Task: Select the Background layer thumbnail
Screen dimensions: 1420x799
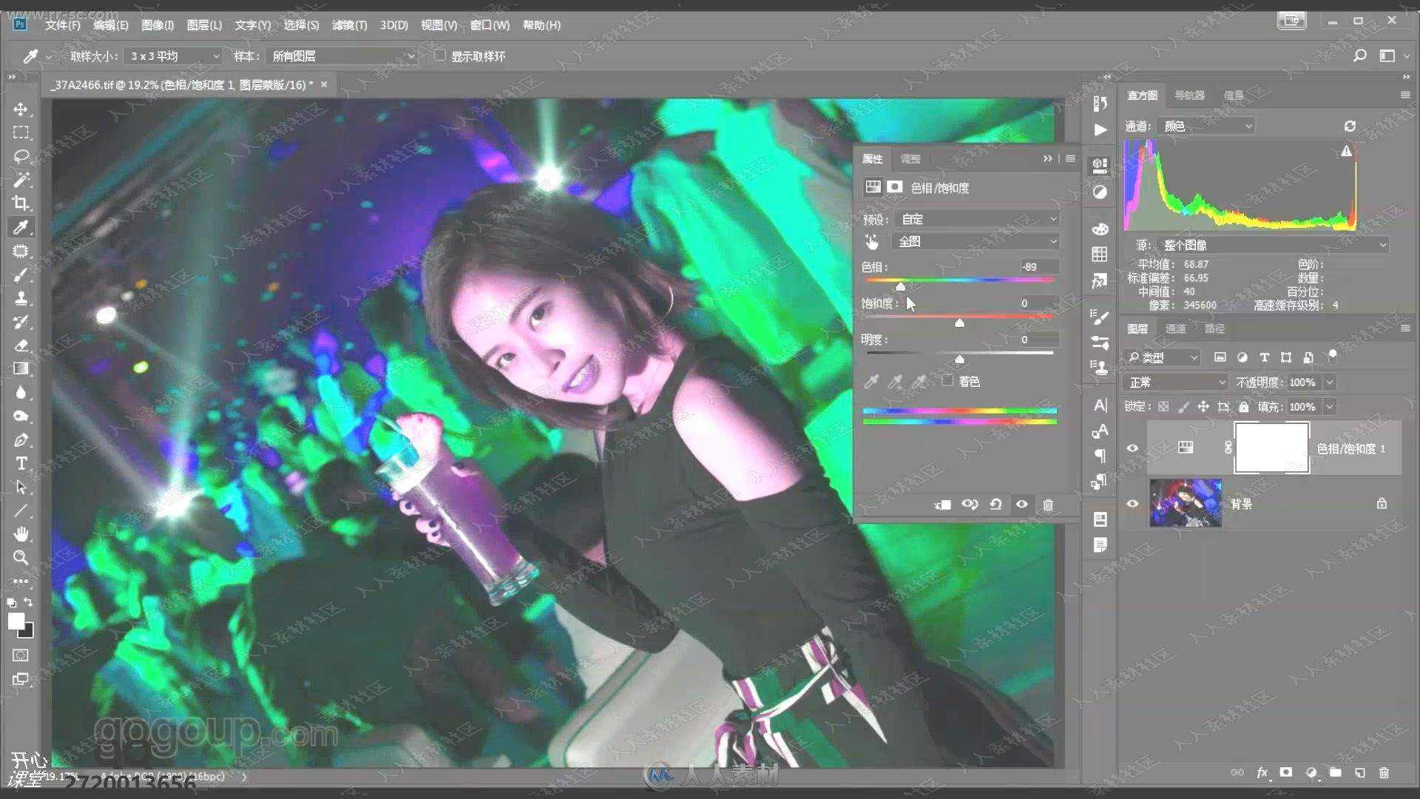Action: coord(1186,503)
